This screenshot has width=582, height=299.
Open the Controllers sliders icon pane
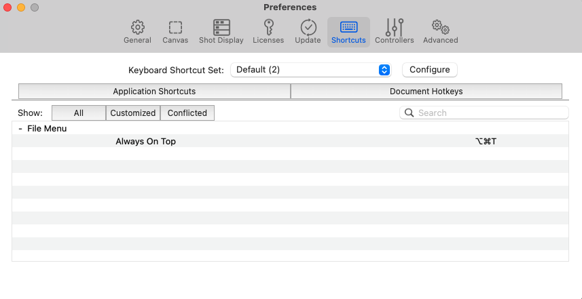(x=394, y=32)
